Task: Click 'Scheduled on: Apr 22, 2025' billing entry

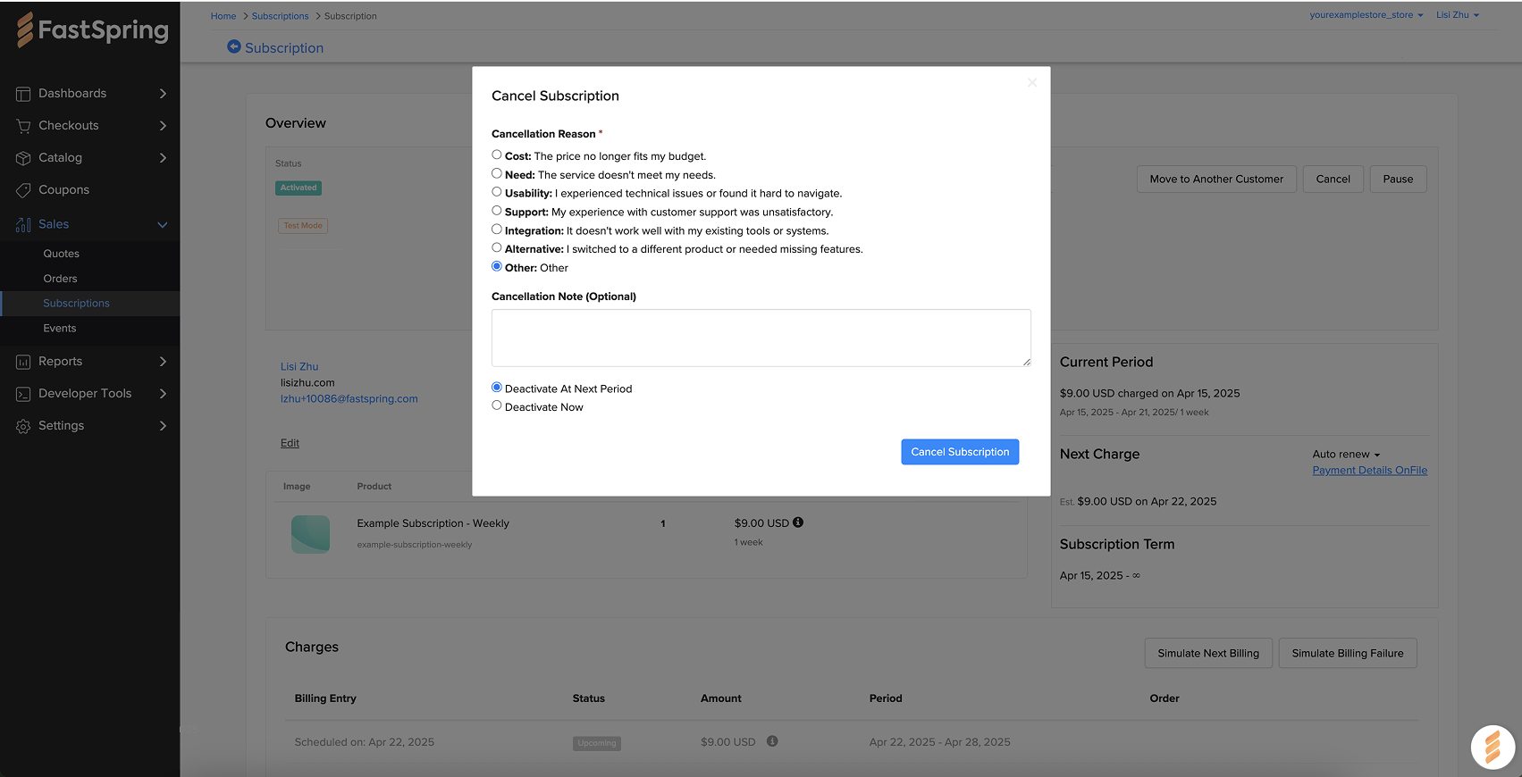Action: (x=365, y=742)
